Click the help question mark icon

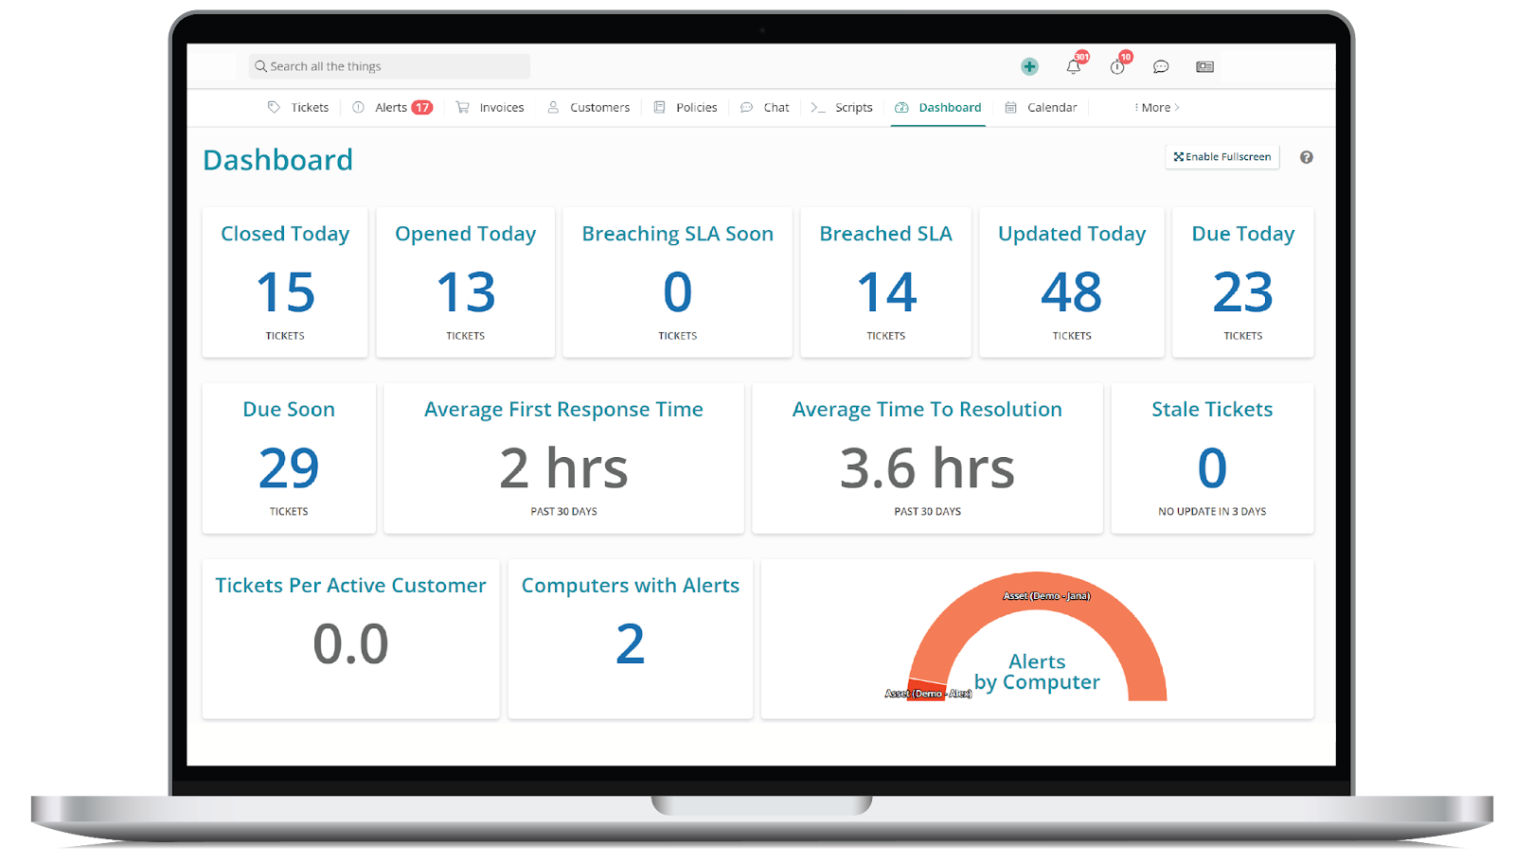pos(1306,157)
